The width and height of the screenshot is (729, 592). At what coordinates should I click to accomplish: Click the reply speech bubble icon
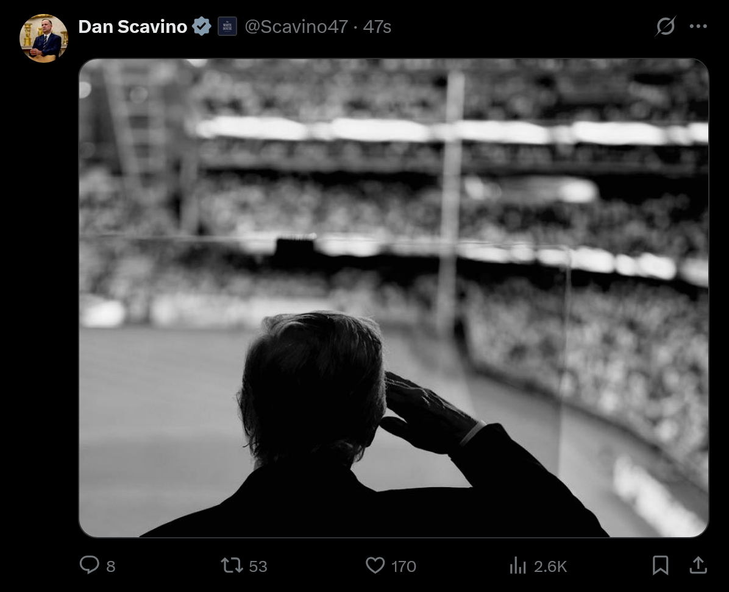(x=89, y=565)
